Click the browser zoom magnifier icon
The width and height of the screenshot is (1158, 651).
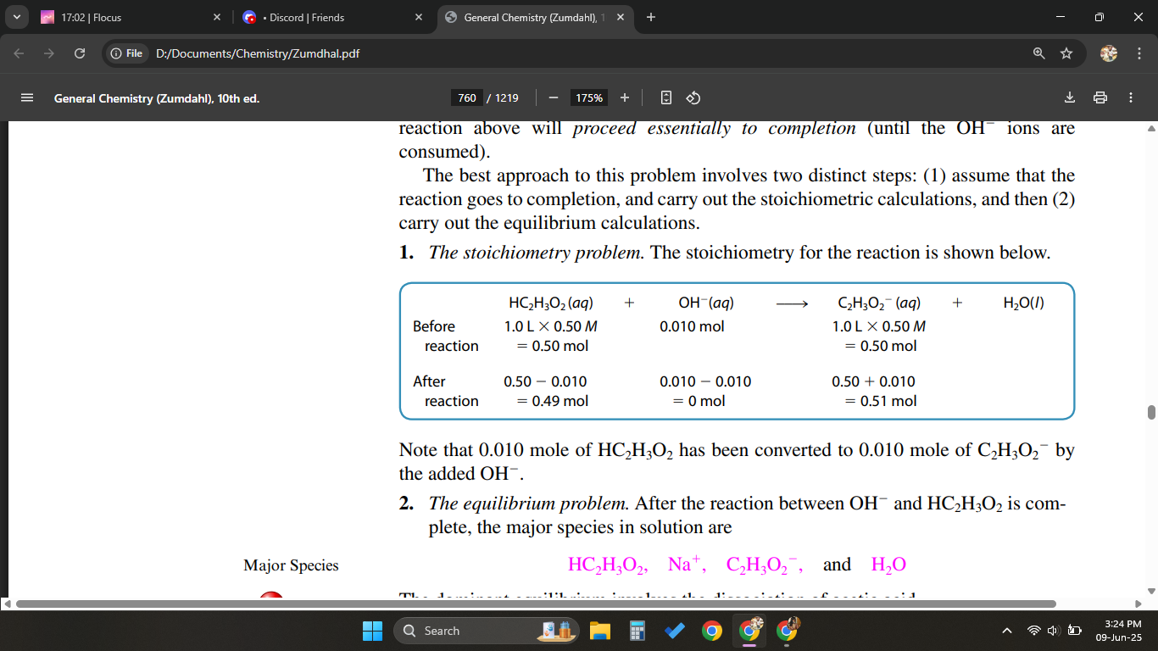[x=1039, y=53]
